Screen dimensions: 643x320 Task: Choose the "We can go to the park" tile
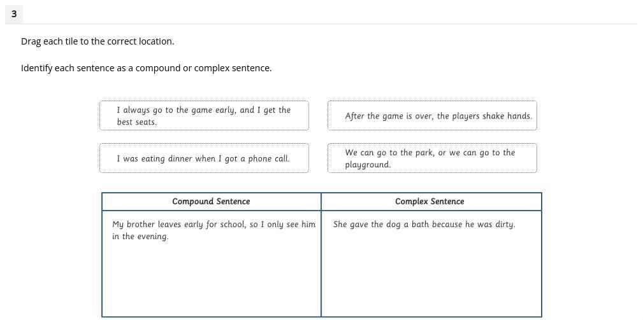click(x=432, y=158)
